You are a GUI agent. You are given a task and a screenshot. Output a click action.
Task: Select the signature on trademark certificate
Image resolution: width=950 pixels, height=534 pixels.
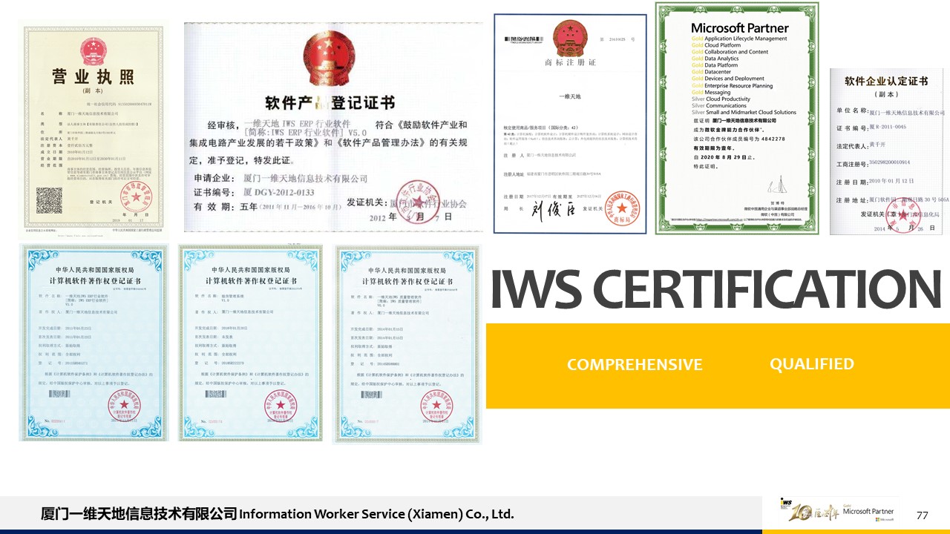pyautogui.click(x=554, y=210)
